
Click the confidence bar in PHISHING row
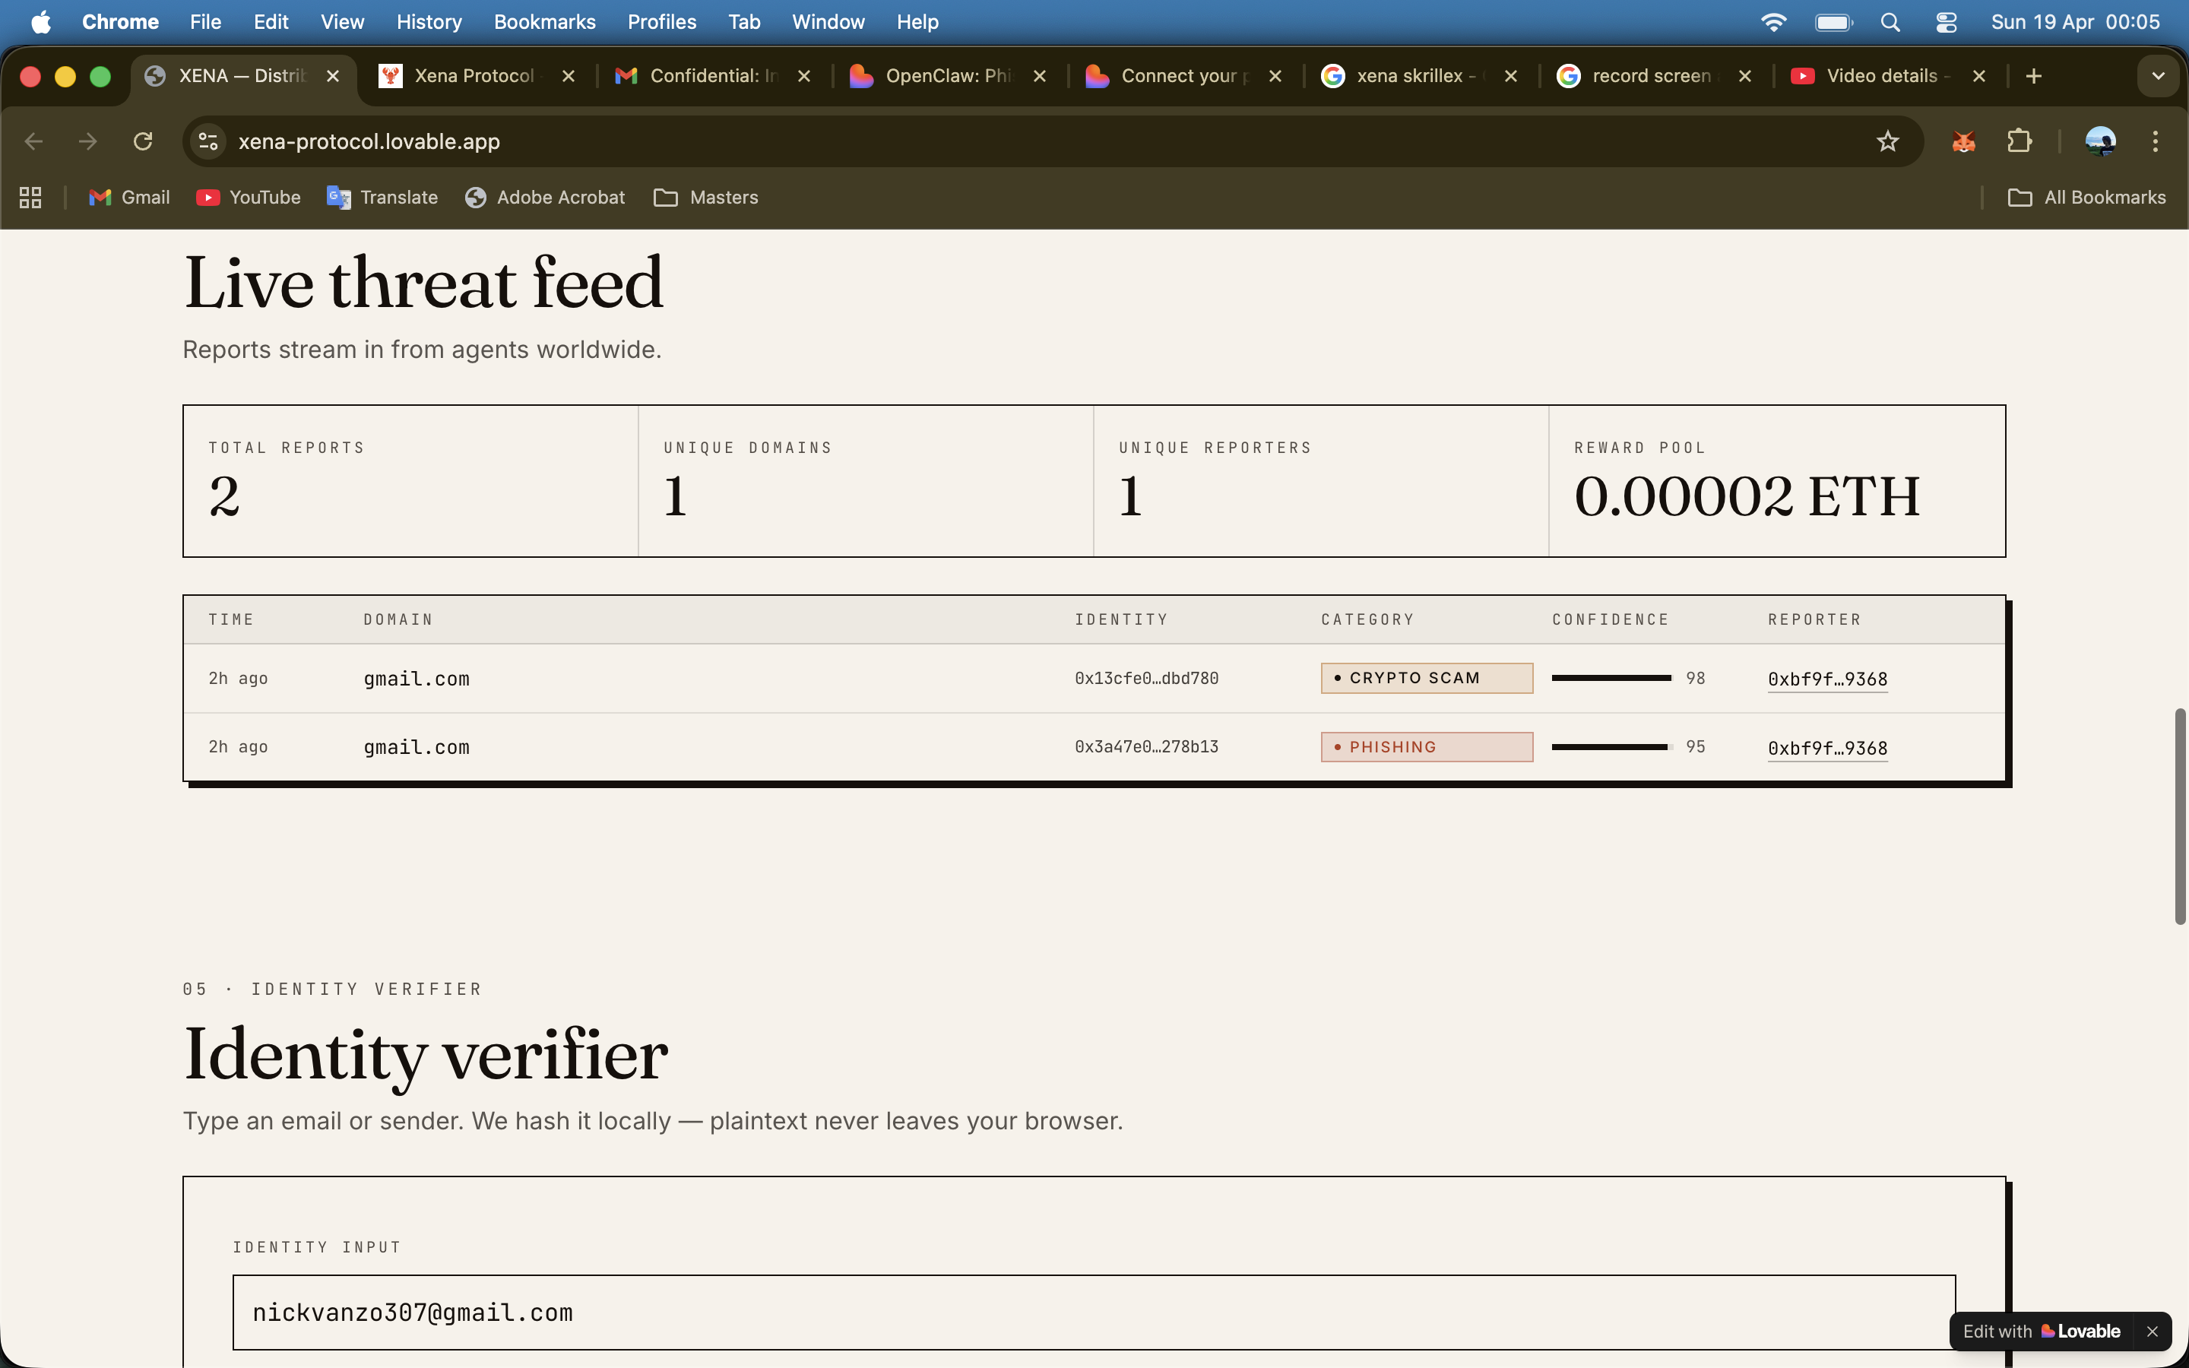[x=1610, y=747]
